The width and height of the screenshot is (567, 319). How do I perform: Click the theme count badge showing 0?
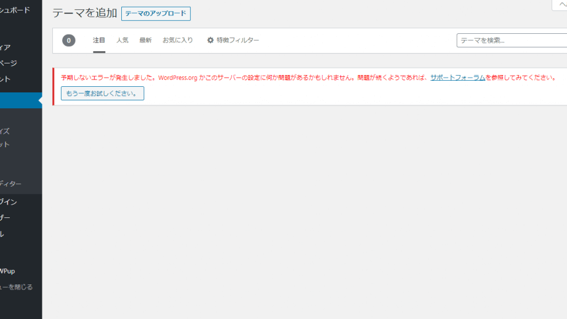pos(69,41)
